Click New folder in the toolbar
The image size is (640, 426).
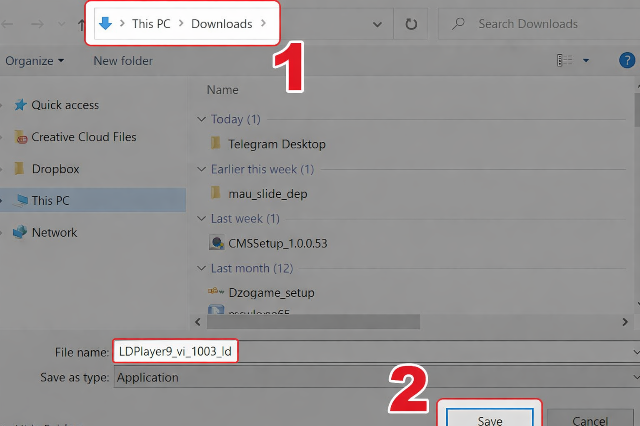[x=123, y=61]
